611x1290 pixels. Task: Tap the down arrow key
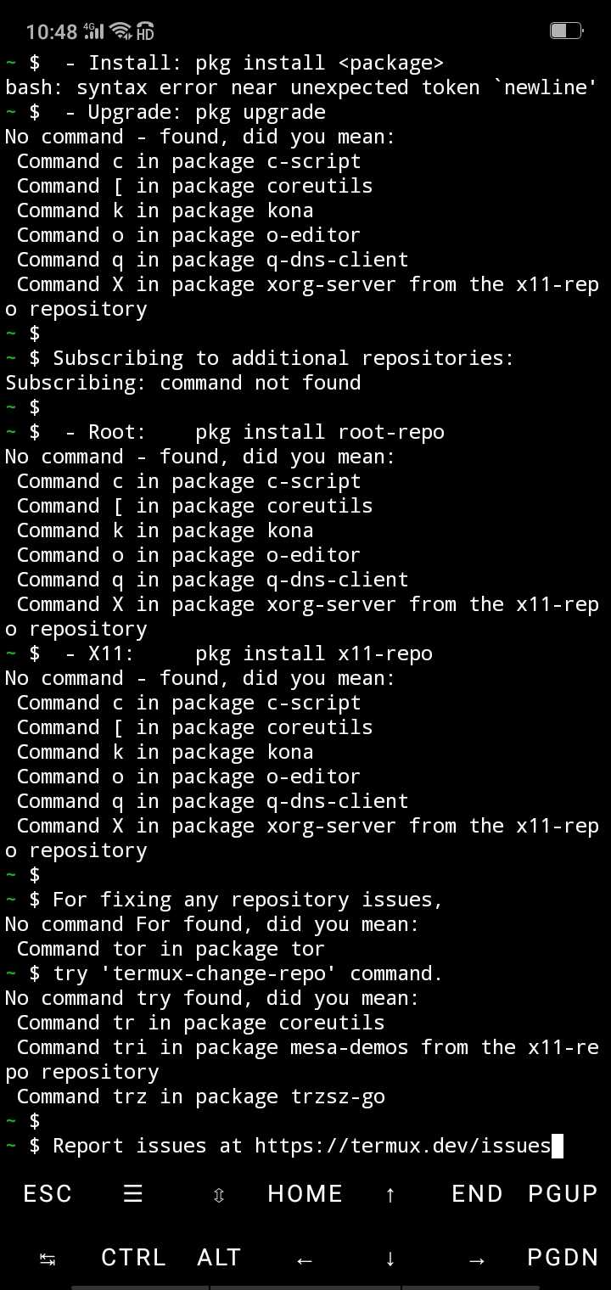tap(390, 1259)
